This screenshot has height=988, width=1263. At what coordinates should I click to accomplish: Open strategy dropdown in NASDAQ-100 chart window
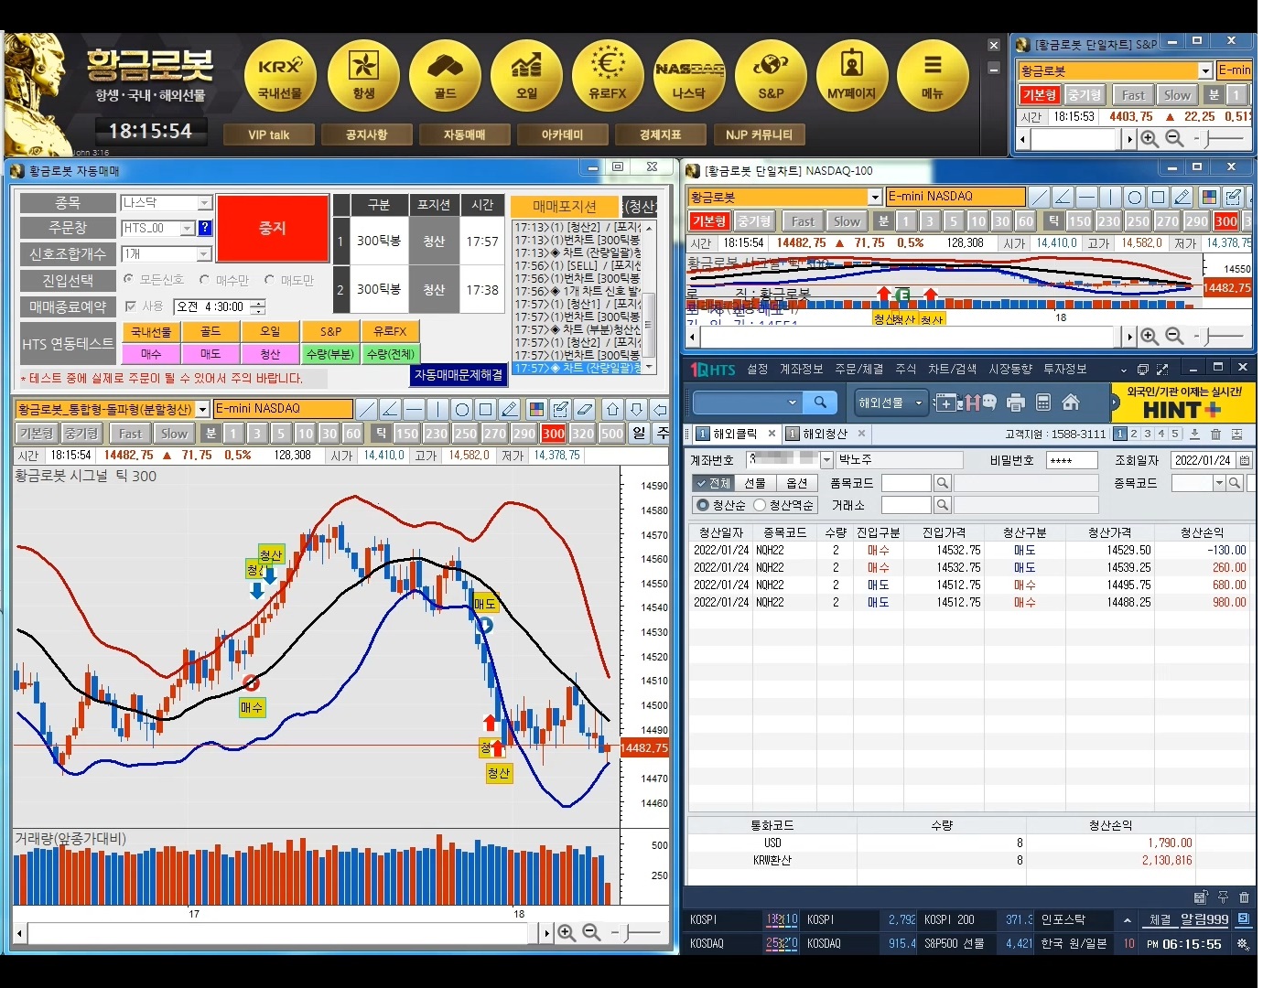click(x=875, y=197)
